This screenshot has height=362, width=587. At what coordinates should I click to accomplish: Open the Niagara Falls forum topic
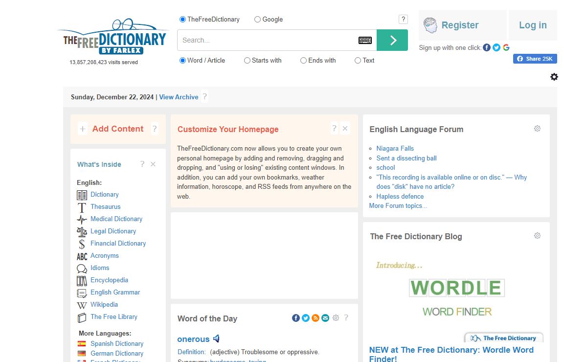[x=395, y=148]
